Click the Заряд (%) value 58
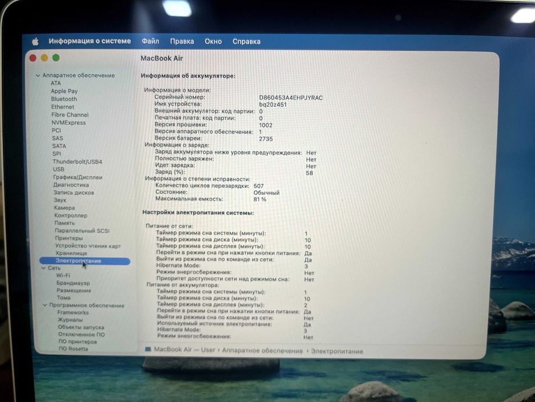The height and width of the screenshot is (402, 535). 309,173
